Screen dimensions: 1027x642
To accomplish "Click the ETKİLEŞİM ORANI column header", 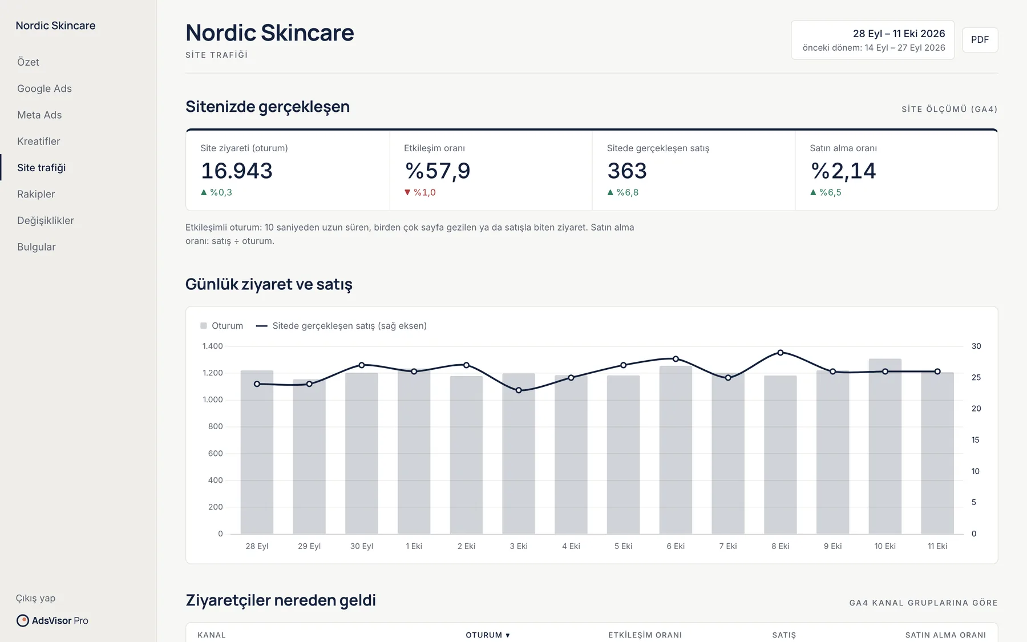I will (645, 635).
